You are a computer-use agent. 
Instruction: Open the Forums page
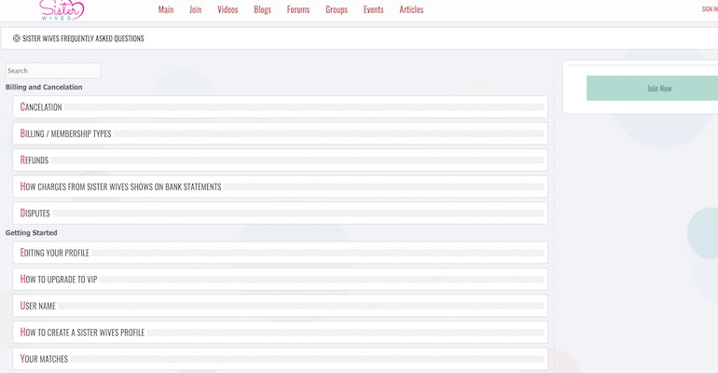pyautogui.click(x=298, y=10)
